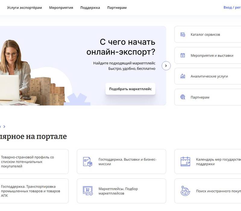
Task: Click the banner photo of woman with laptop
Action: (x=32, y=73)
